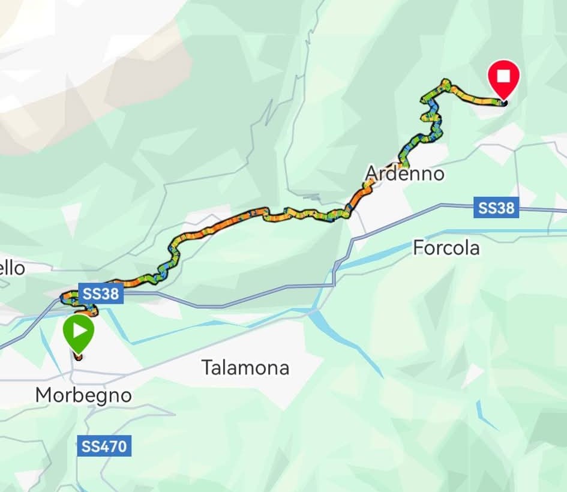Select the Morbegno town label
Viewport: 567px width, 492px height.
(83, 395)
